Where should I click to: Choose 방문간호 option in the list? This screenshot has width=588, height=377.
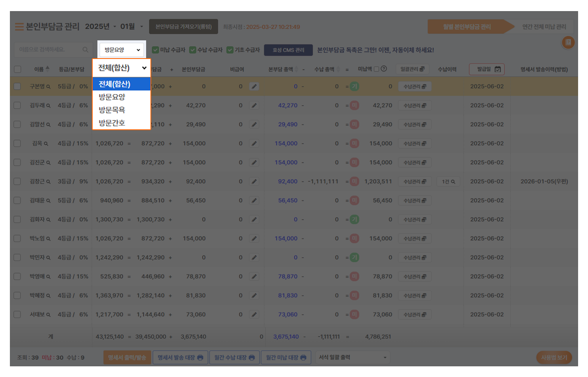(x=112, y=123)
